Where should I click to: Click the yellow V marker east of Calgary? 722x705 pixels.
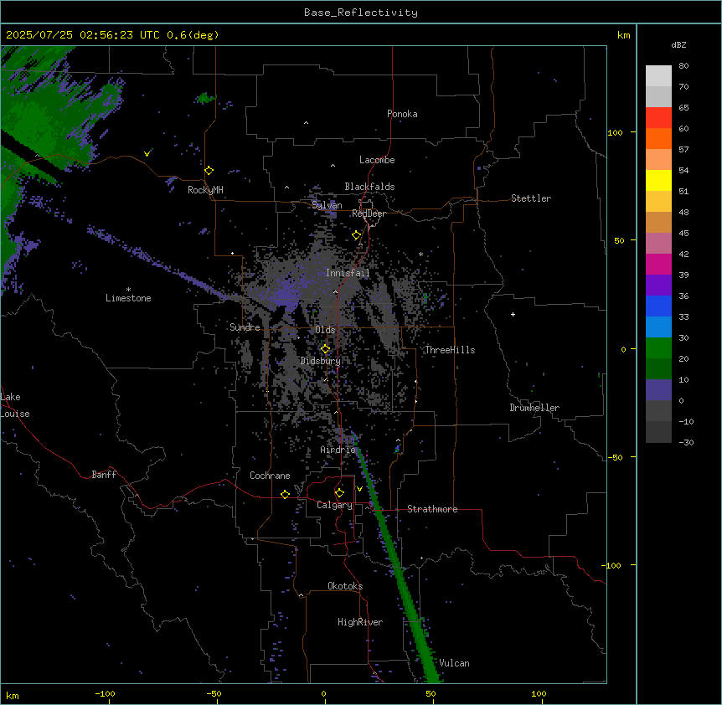click(359, 489)
